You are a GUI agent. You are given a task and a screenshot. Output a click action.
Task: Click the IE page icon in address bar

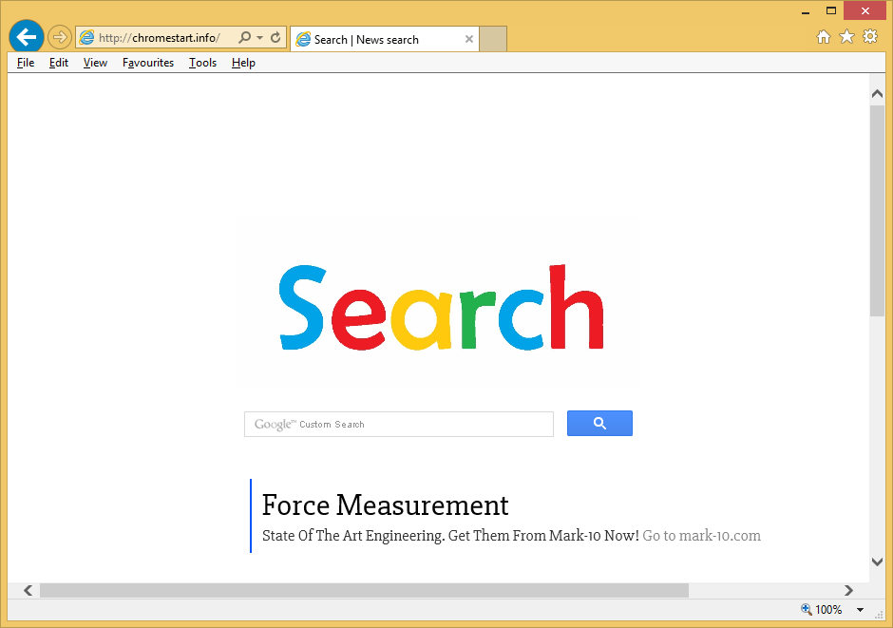(x=86, y=38)
